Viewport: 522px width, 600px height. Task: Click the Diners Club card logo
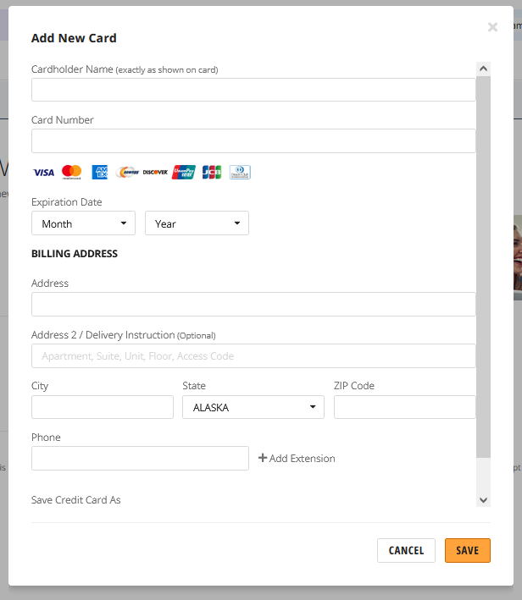240,172
